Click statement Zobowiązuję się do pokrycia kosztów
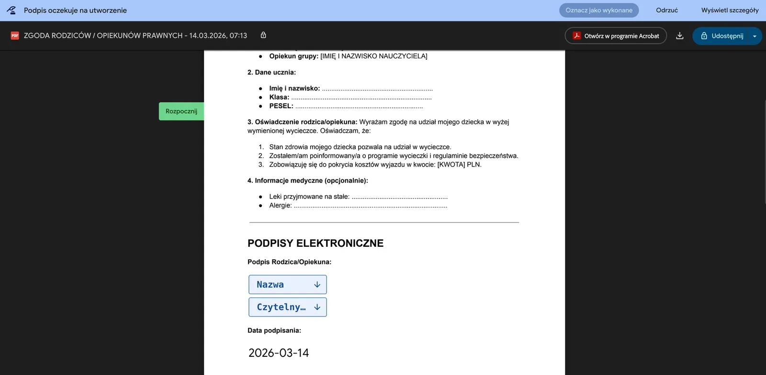766x375 pixels. tap(375, 165)
